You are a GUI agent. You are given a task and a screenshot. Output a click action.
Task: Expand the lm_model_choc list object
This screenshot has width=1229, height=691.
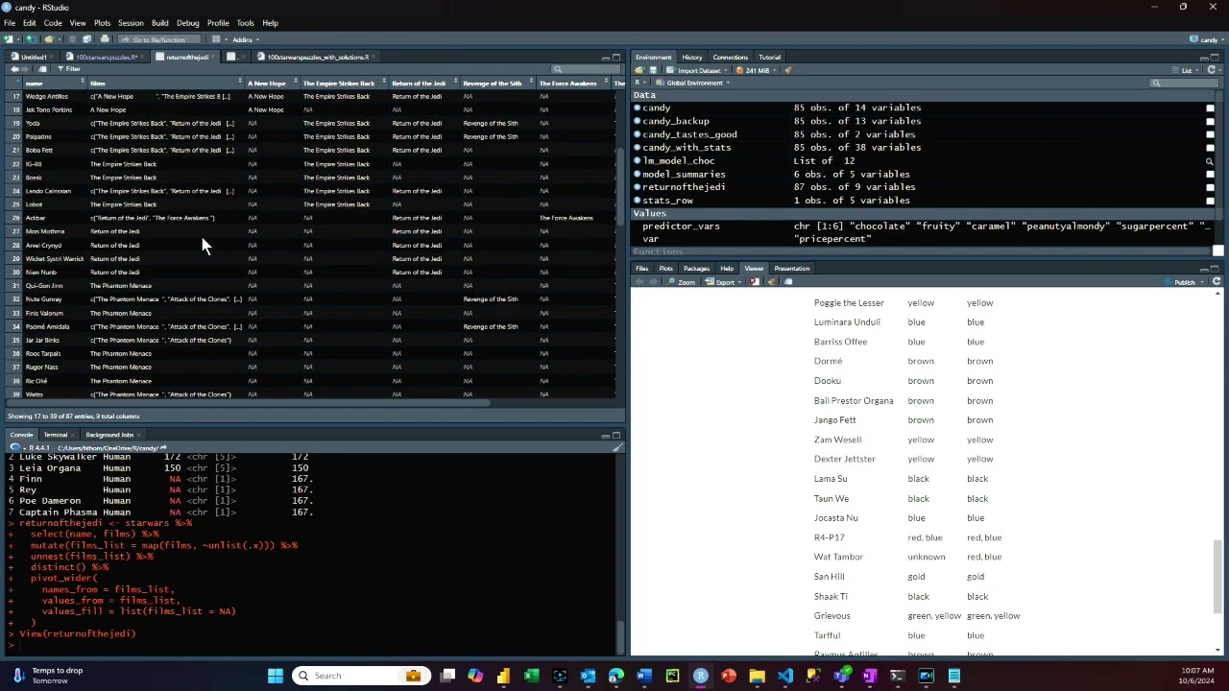pyautogui.click(x=637, y=161)
